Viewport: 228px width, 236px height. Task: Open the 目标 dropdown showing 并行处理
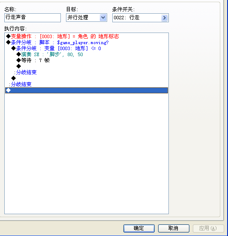click(x=87, y=18)
